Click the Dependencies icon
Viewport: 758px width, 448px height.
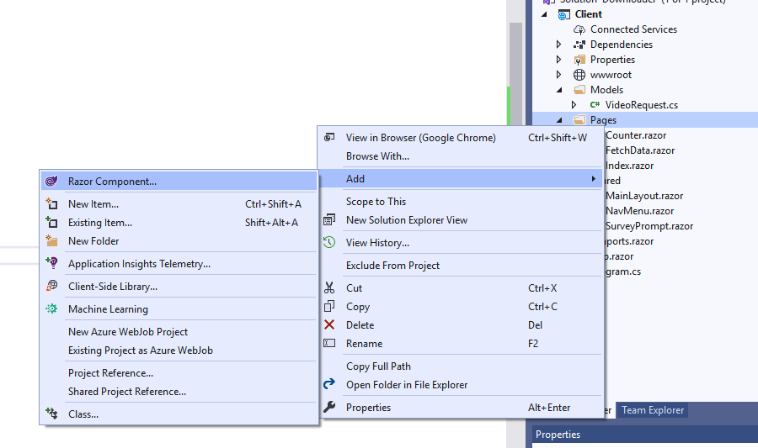click(579, 45)
